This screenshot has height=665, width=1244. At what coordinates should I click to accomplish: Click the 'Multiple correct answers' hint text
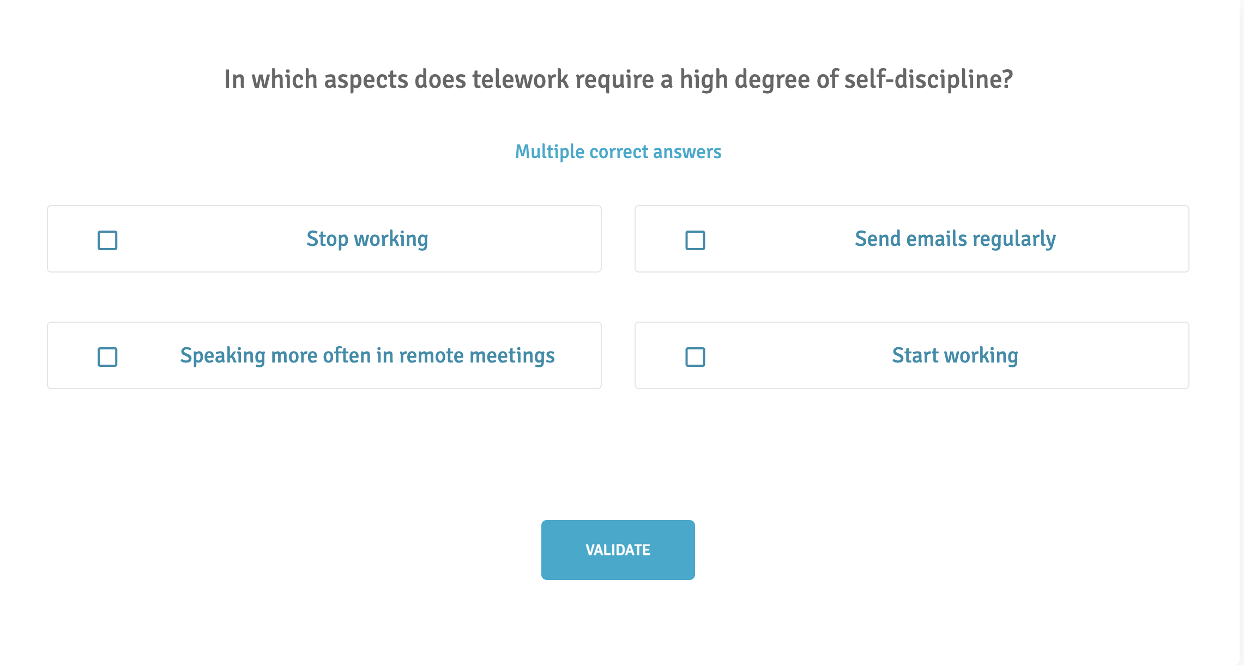point(618,152)
